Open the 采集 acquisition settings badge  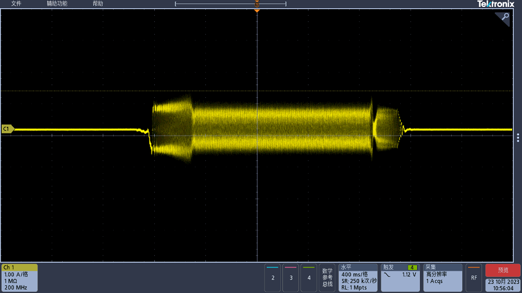(x=443, y=277)
